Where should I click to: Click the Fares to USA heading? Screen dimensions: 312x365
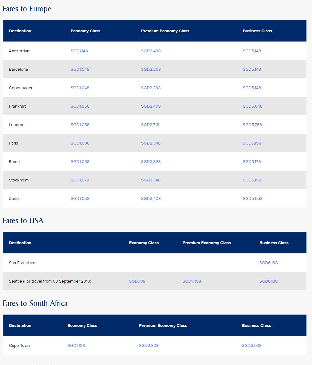click(x=23, y=221)
